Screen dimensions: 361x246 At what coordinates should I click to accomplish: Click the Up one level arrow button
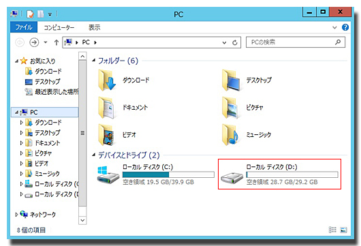pos(56,42)
